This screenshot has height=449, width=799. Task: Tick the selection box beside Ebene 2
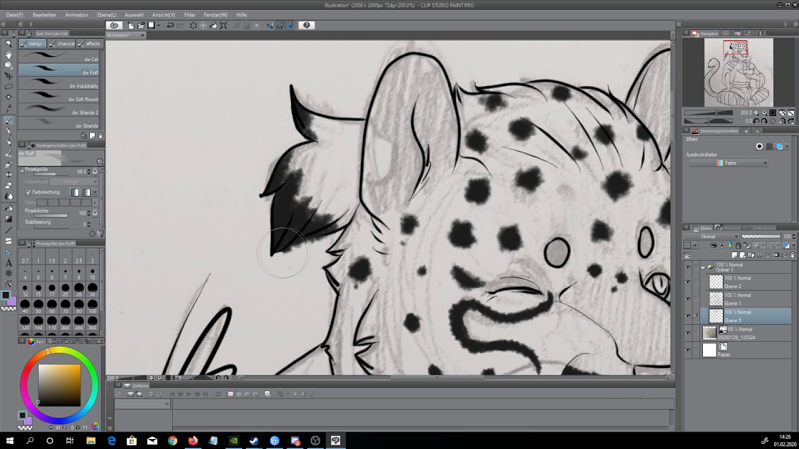point(696,282)
